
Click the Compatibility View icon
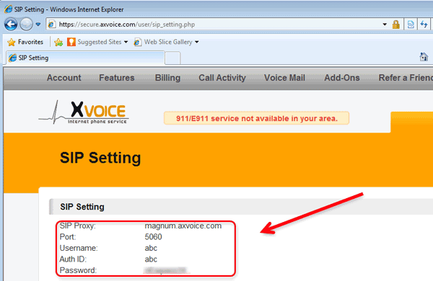click(x=411, y=24)
